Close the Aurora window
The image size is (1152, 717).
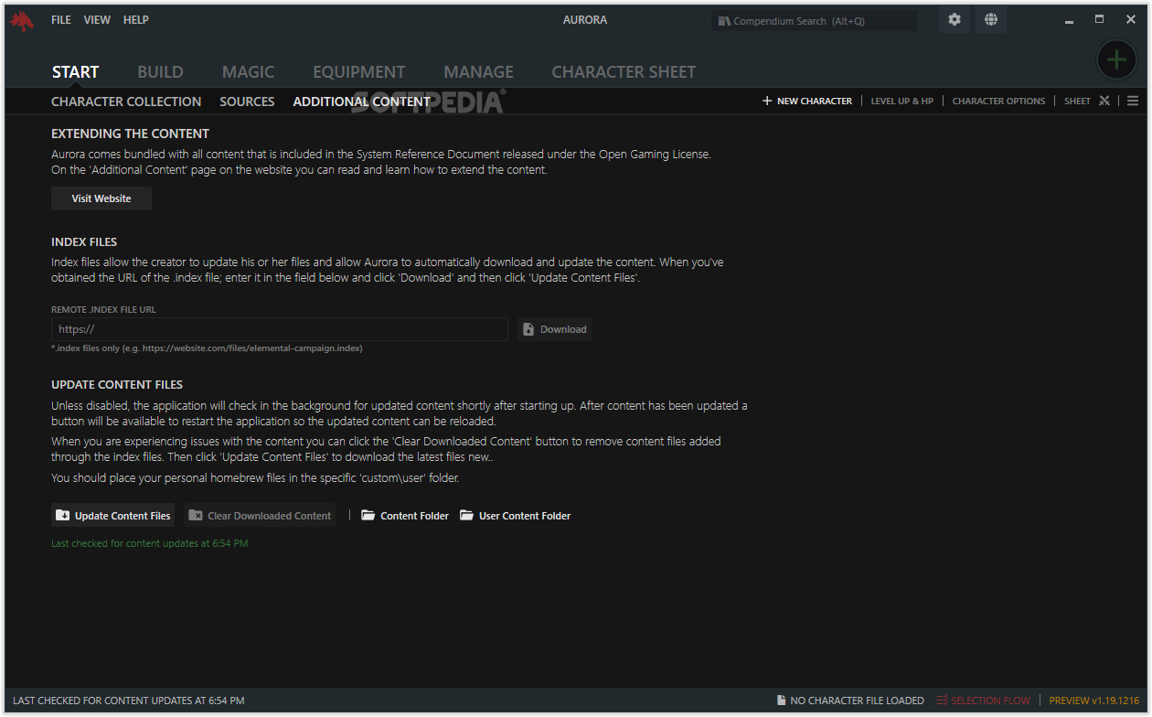coord(1131,20)
